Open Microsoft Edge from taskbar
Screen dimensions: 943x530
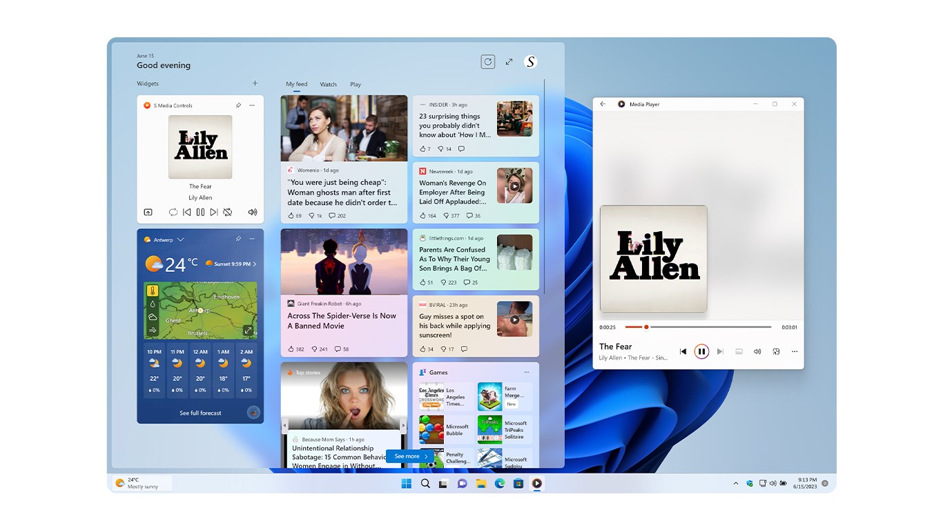pyautogui.click(x=499, y=483)
